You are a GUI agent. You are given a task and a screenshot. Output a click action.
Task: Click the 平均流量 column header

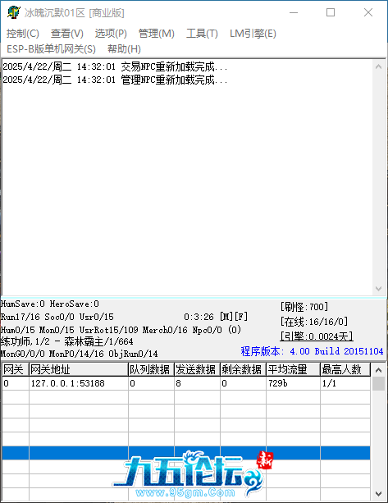point(293,369)
